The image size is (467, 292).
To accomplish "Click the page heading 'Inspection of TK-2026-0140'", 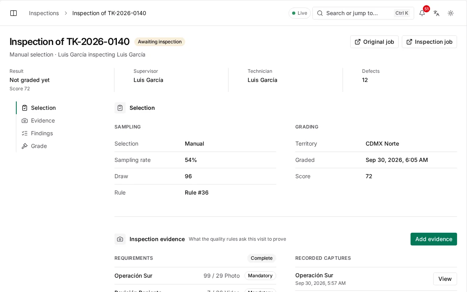I will pyautogui.click(x=70, y=42).
